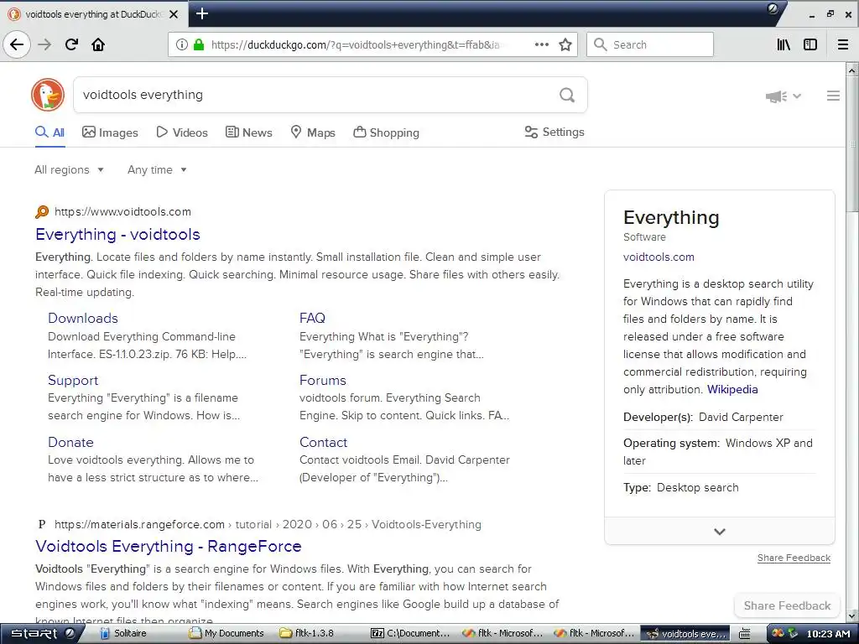The width and height of the screenshot is (859, 644).
Task: Click the vertical scrollbar thumb
Action: (x=852, y=143)
